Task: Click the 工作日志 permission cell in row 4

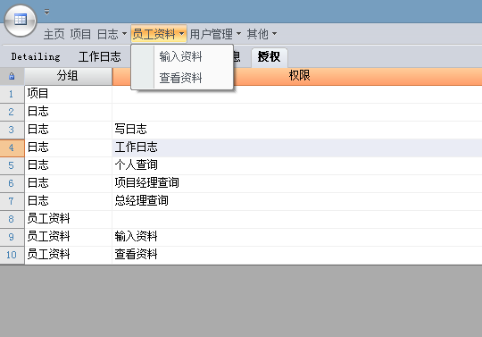Action: (x=297, y=147)
